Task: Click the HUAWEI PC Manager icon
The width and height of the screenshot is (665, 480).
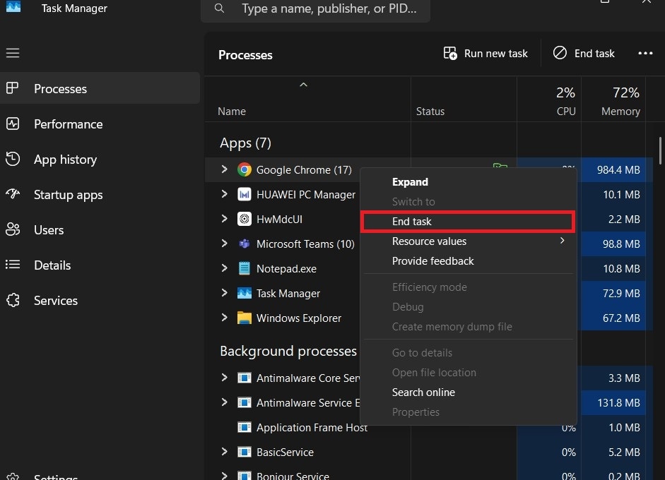Action: 245,194
